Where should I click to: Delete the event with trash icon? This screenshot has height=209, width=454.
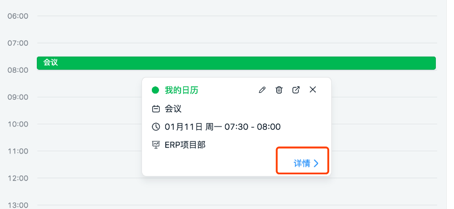pyautogui.click(x=279, y=90)
